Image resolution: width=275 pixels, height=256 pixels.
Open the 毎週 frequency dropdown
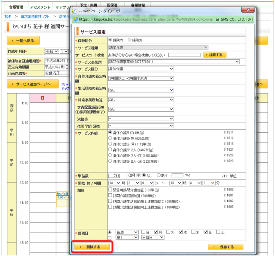click(127, 232)
